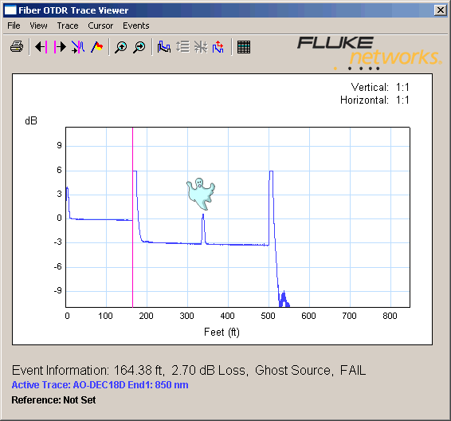Viewport: 451px width, 421px height.
Task: Click the grayed align traces icon
Action: click(x=201, y=46)
